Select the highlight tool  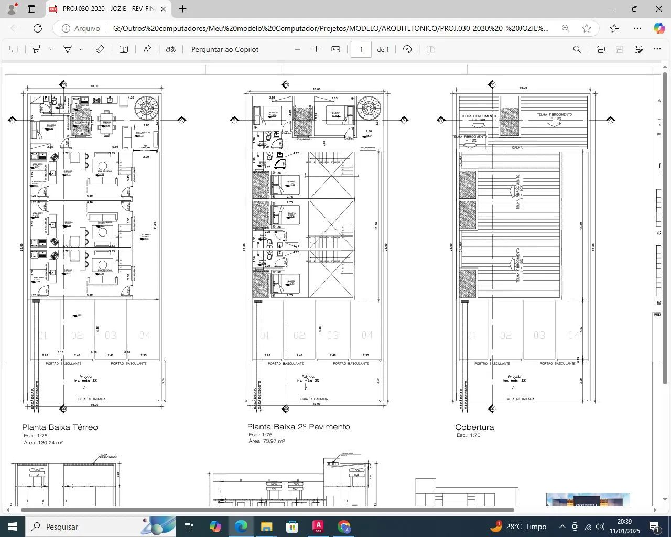pyautogui.click(x=36, y=49)
